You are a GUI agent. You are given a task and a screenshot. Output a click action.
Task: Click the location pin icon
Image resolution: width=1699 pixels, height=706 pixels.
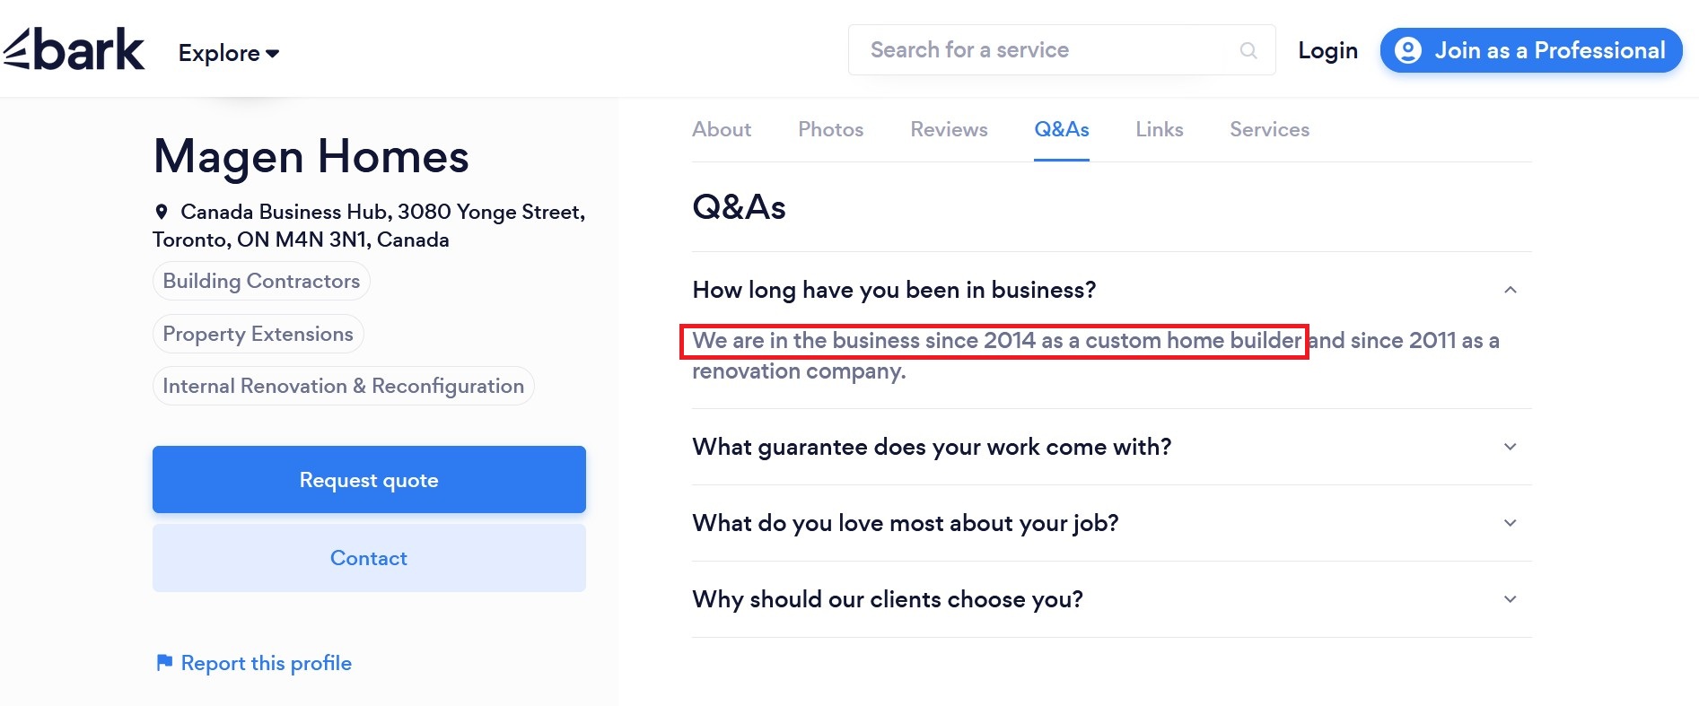(x=162, y=212)
